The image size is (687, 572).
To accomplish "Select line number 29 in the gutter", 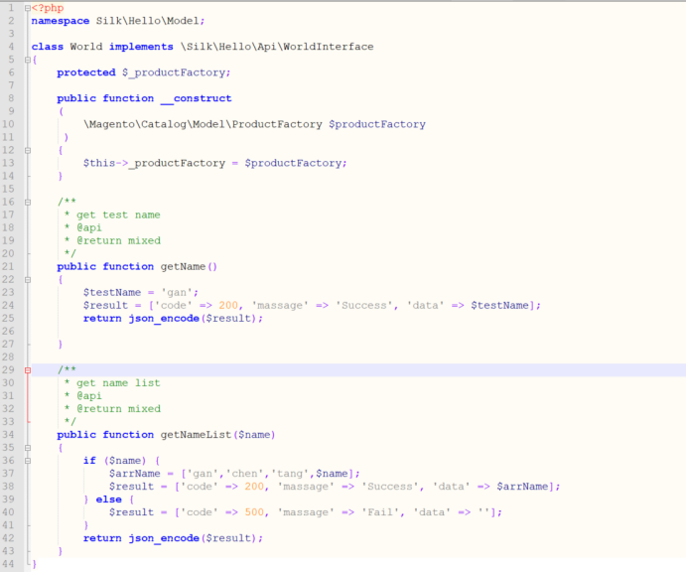I will (x=8, y=370).
